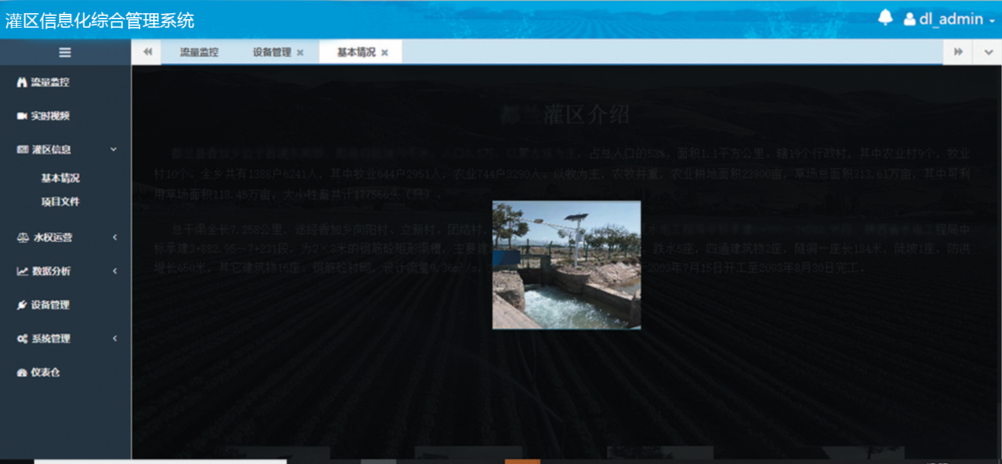
Task: Click the canal photo in the center
Action: 566,265
